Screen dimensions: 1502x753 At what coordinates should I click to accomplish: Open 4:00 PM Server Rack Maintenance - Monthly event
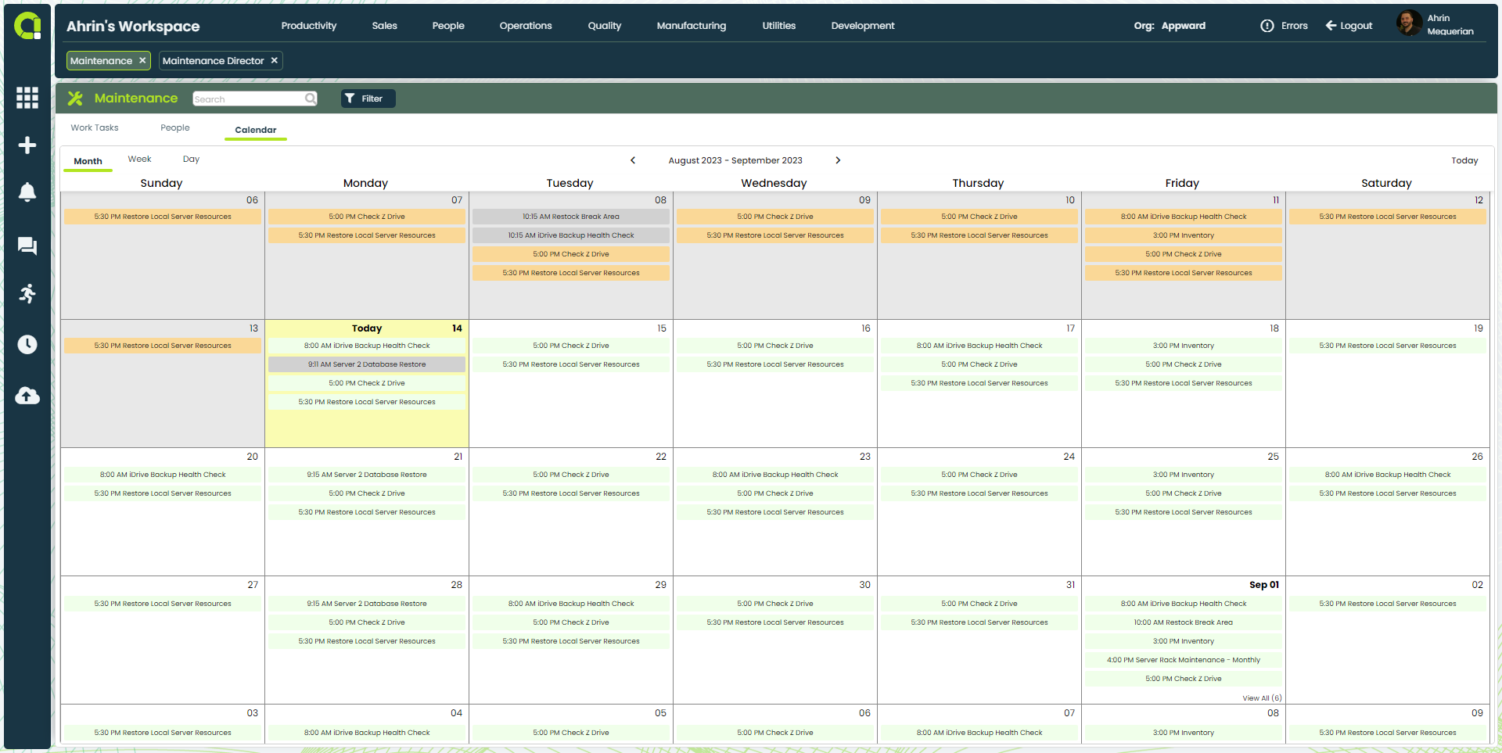[x=1184, y=660]
